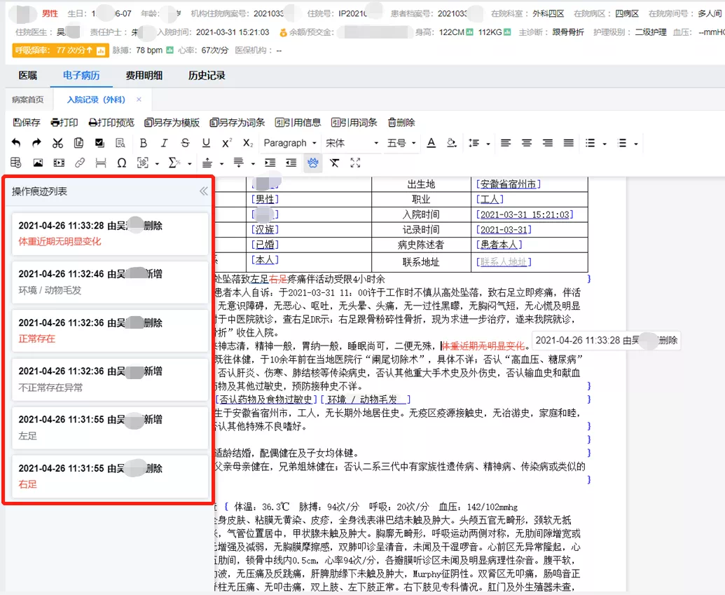Click the 保存 save button
Screen dimensions: 725x595
click(27, 123)
